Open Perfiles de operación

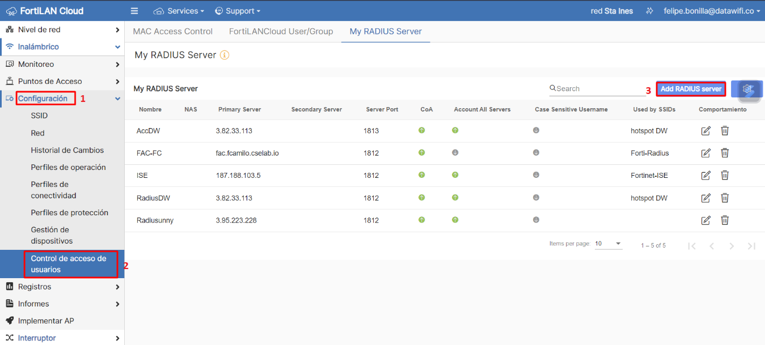pyautogui.click(x=68, y=167)
